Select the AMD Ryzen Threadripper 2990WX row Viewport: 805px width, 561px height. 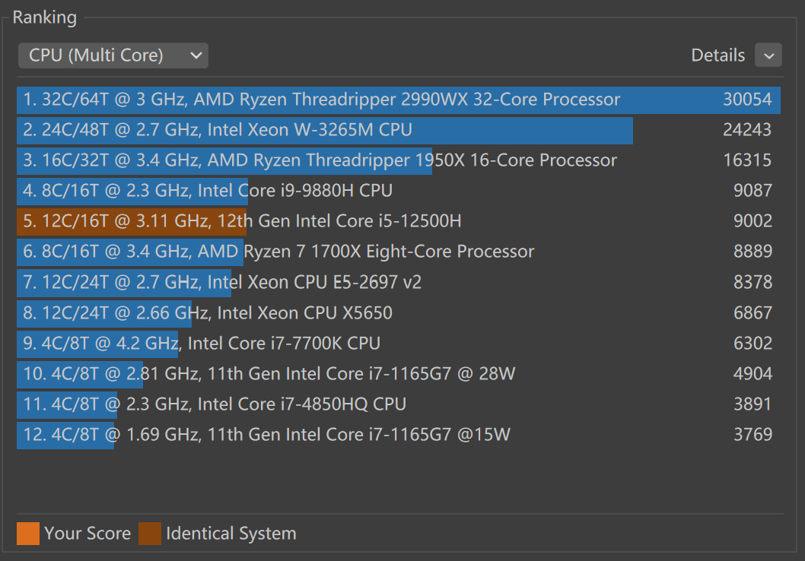click(399, 100)
